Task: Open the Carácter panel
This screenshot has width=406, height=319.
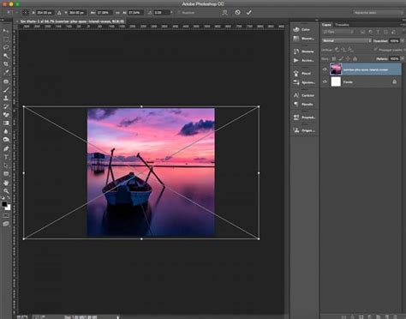Action: point(304,95)
